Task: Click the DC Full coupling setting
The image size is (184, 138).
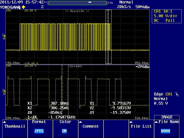Action: click(164, 20)
